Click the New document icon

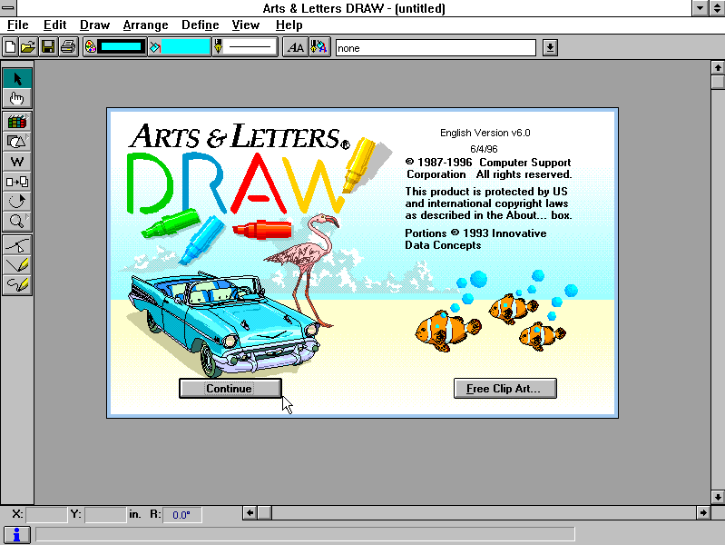tap(10, 47)
